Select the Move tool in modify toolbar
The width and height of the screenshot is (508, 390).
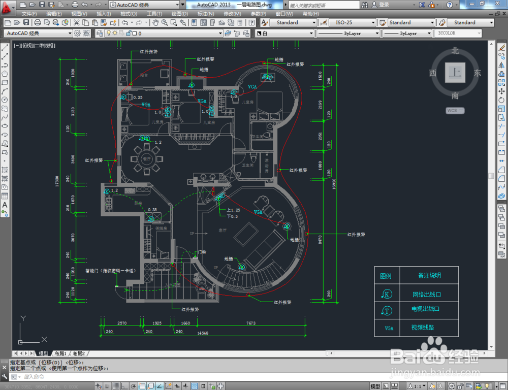[501, 91]
